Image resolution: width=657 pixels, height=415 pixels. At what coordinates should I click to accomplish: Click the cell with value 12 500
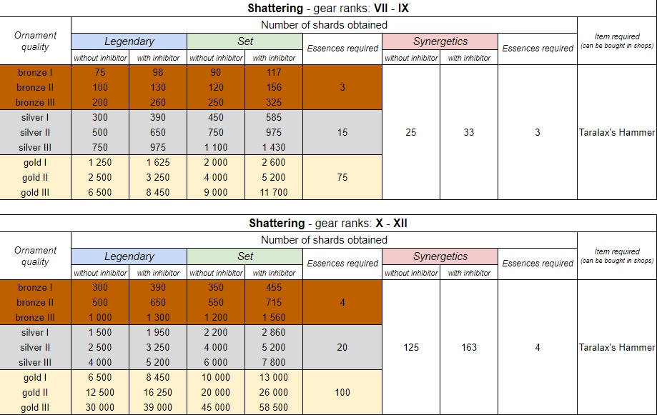tap(99, 392)
